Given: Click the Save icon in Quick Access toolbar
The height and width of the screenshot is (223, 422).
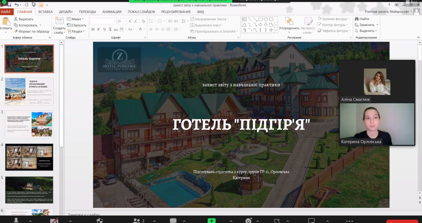Looking at the screenshot, I should point(9,5).
